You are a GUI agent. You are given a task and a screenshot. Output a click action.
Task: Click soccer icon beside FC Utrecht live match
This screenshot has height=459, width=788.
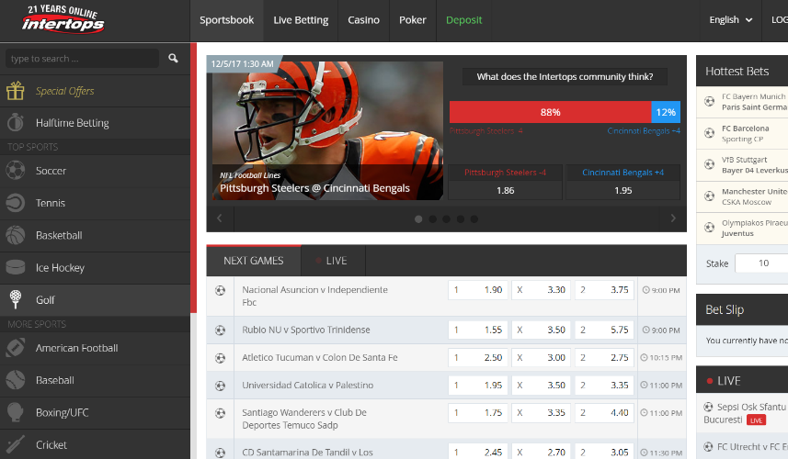click(x=708, y=446)
